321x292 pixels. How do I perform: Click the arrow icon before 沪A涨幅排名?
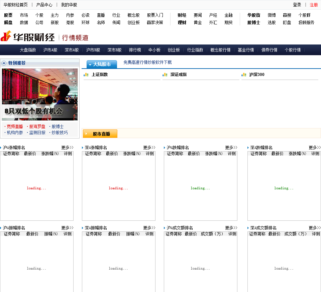coord(1,148)
